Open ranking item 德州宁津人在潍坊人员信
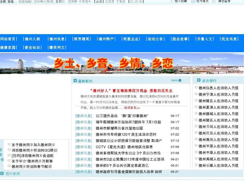The height and width of the screenshot is (181, 244). click(218, 94)
